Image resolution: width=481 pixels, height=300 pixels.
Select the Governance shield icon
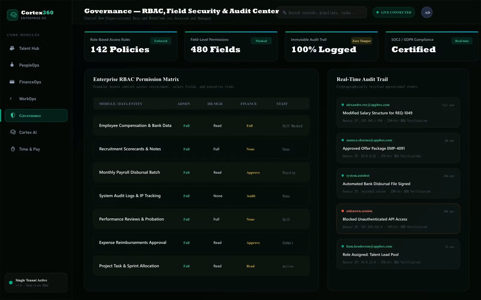(13, 115)
